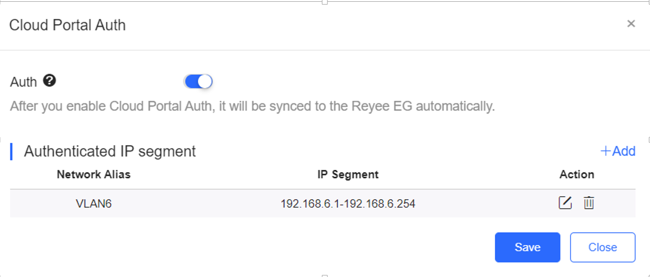Select the IP Segment column header

[348, 175]
